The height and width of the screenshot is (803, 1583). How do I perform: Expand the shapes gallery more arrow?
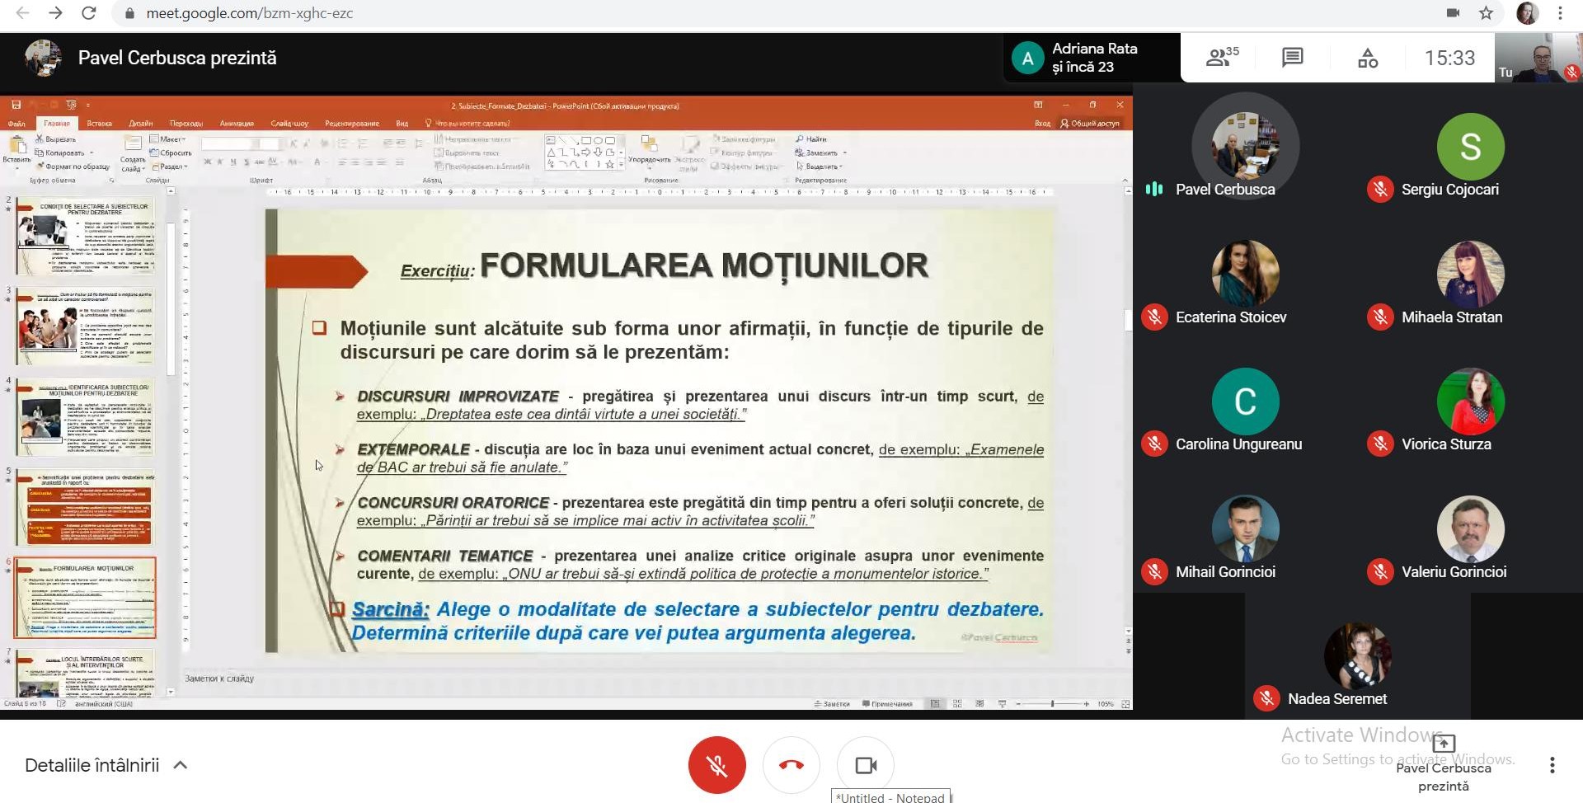pos(621,165)
